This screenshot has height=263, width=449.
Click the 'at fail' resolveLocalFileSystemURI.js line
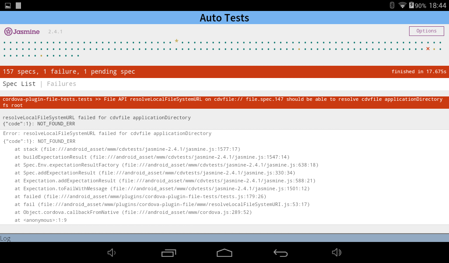(162, 204)
